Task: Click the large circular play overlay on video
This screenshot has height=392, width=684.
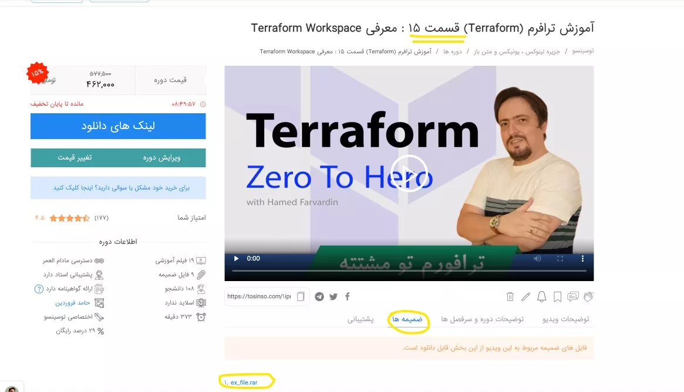Action: click(409, 174)
